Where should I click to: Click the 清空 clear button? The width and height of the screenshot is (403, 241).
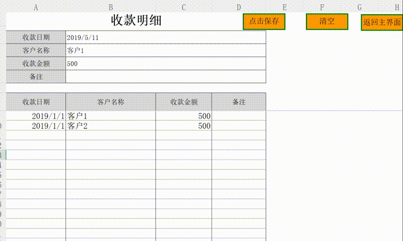click(x=327, y=22)
